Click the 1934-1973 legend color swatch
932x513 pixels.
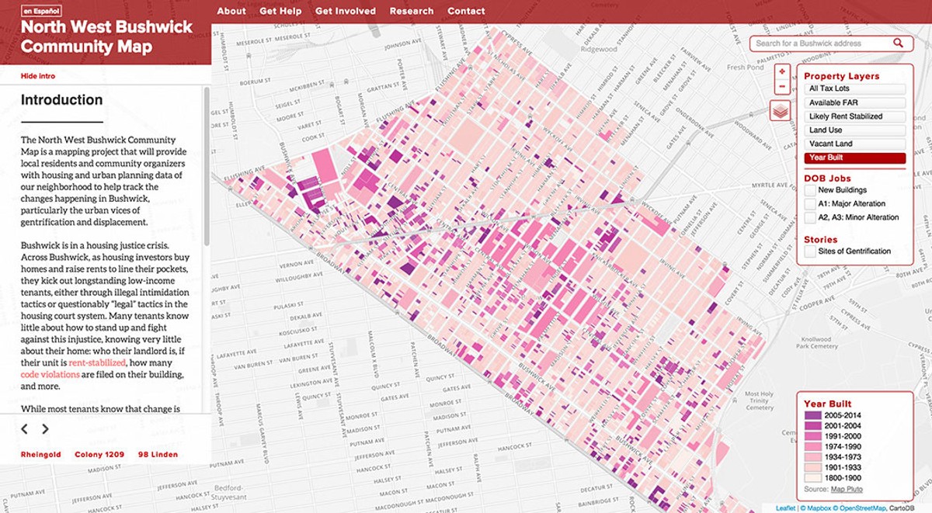pyautogui.click(x=812, y=458)
